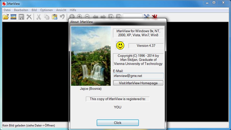Click the 'Kein Bild geladen' status bar text
Screen dimensions: 231x130
tap(29, 125)
